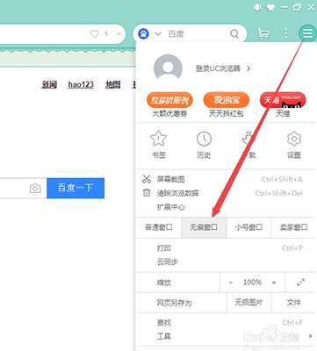Decrease zoom with the minus button
Image resolution: width=317 pixels, height=351 pixels.
pyautogui.click(x=231, y=283)
